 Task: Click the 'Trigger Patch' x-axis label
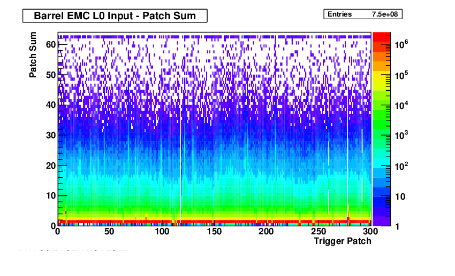point(343,241)
